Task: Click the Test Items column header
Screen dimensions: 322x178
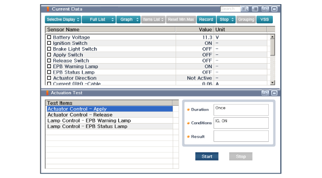Action: pyautogui.click(x=109, y=103)
